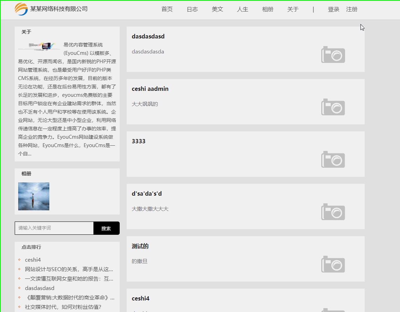Open 网站设计与SEO的关系 ranking entry
Image resolution: width=400 pixels, height=312 pixels.
click(69, 269)
